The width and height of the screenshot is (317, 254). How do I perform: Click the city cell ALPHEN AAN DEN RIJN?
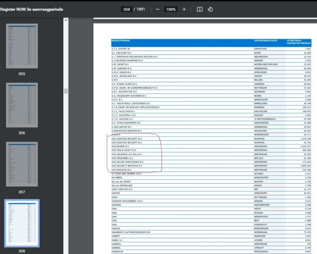click(x=265, y=64)
